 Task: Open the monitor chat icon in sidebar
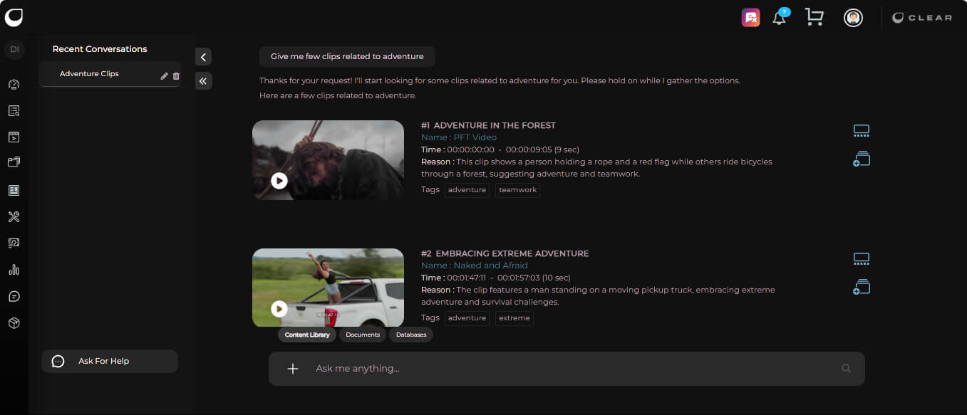click(14, 243)
